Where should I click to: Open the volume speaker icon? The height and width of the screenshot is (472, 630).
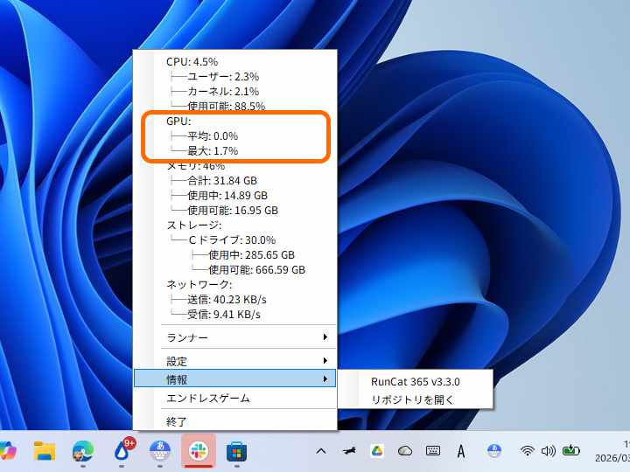tap(548, 451)
